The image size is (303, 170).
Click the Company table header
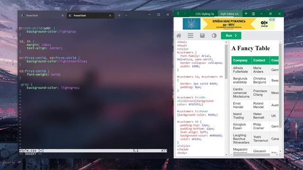(x=241, y=60)
